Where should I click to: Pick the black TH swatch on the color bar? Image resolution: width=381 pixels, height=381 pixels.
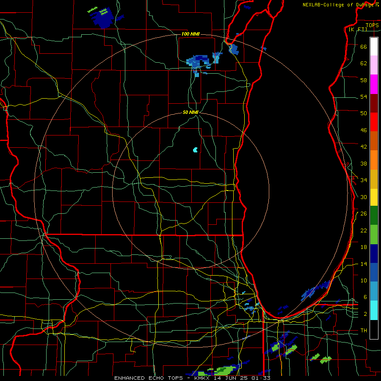coord(374,329)
